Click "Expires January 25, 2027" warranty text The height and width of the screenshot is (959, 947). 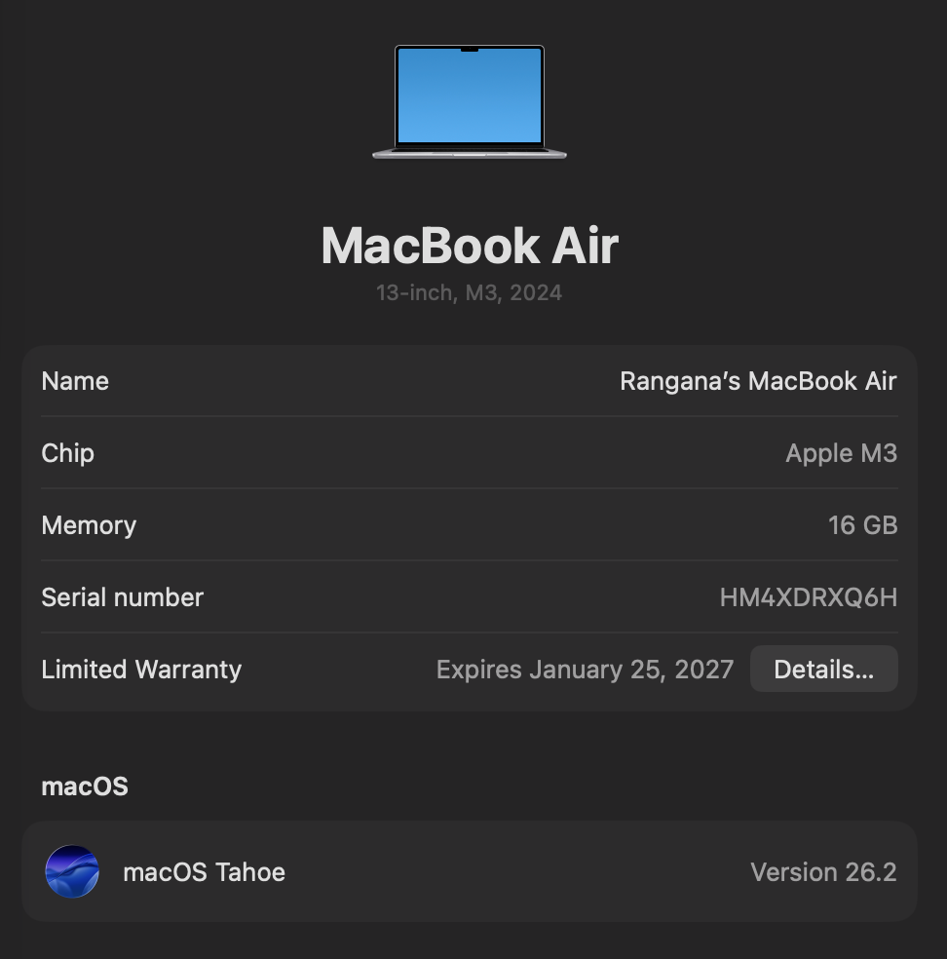(586, 670)
